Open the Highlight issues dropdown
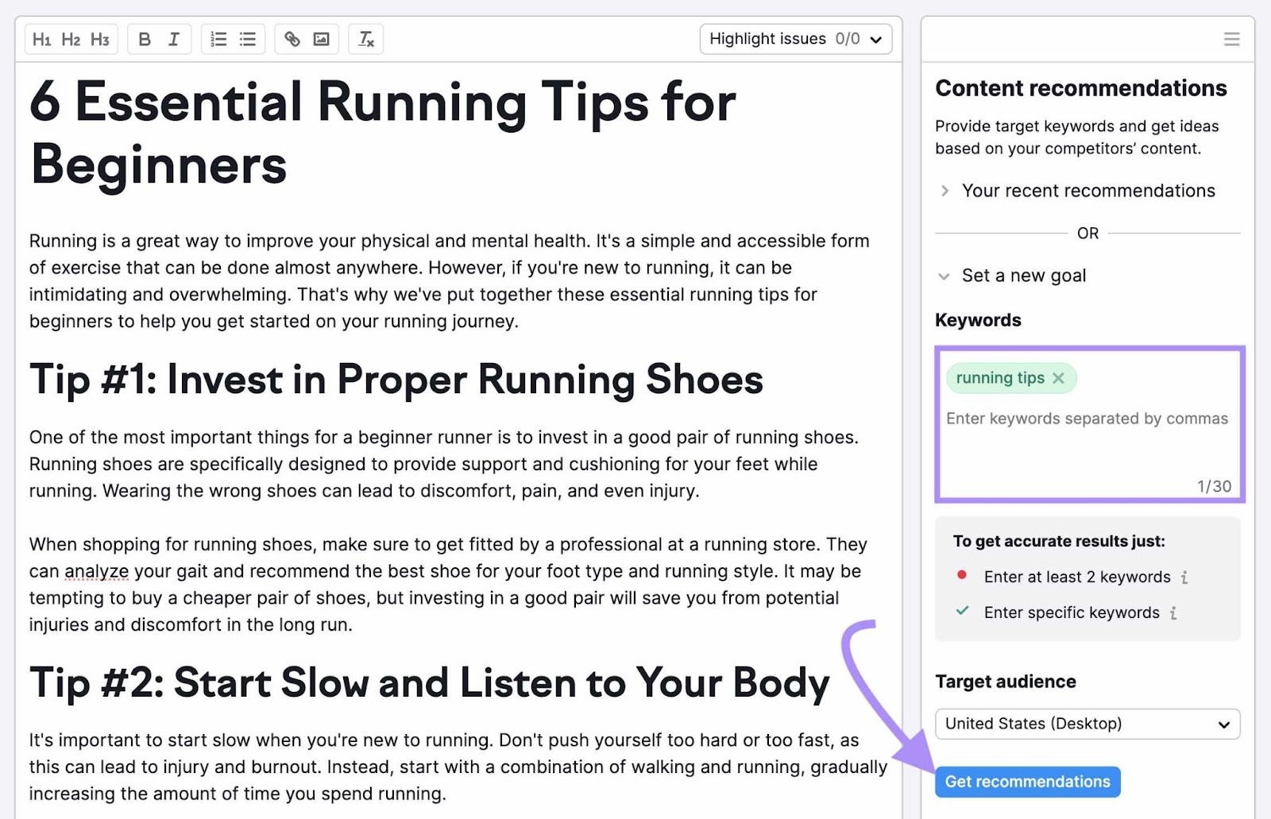 (x=795, y=38)
